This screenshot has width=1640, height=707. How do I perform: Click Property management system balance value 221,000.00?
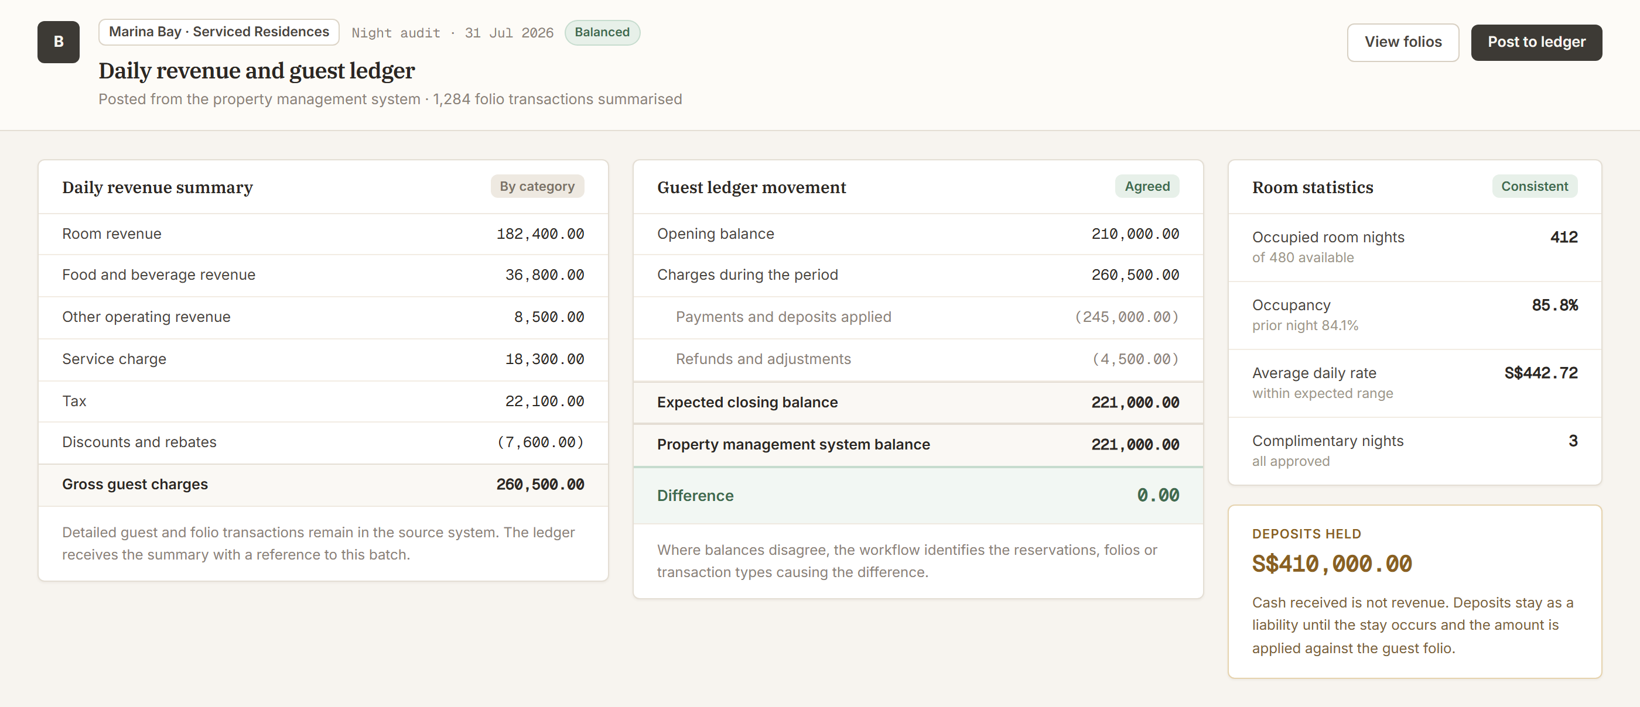[x=1135, y=444]
